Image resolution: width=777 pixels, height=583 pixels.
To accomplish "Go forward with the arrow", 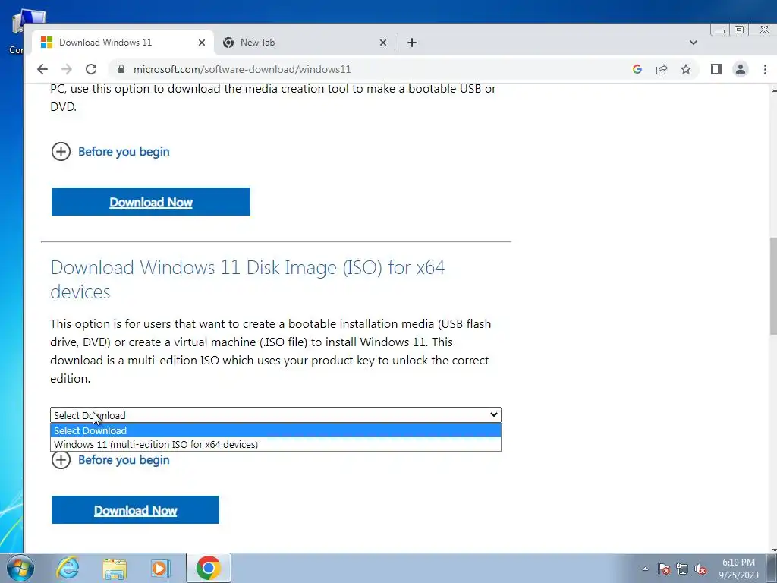I will tap(67, 69).
